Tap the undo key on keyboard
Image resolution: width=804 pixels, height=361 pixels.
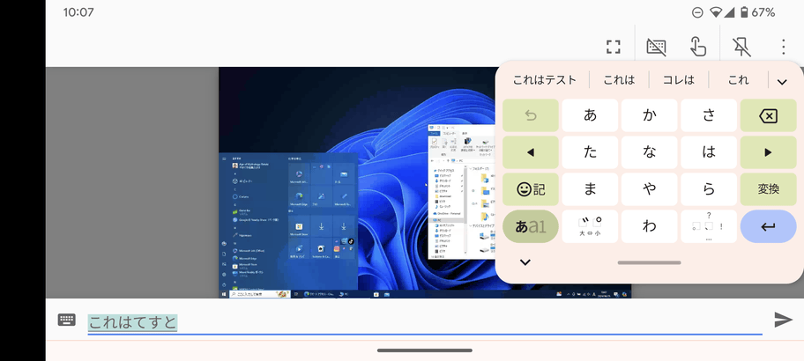point(531,115)
